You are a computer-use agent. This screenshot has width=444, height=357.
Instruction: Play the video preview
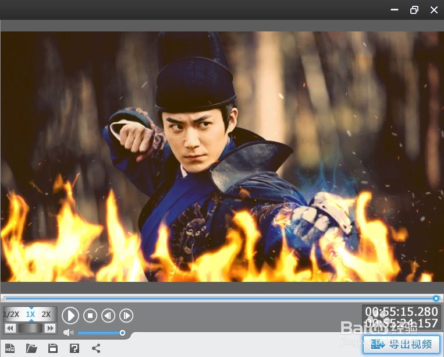coord(70,315)
